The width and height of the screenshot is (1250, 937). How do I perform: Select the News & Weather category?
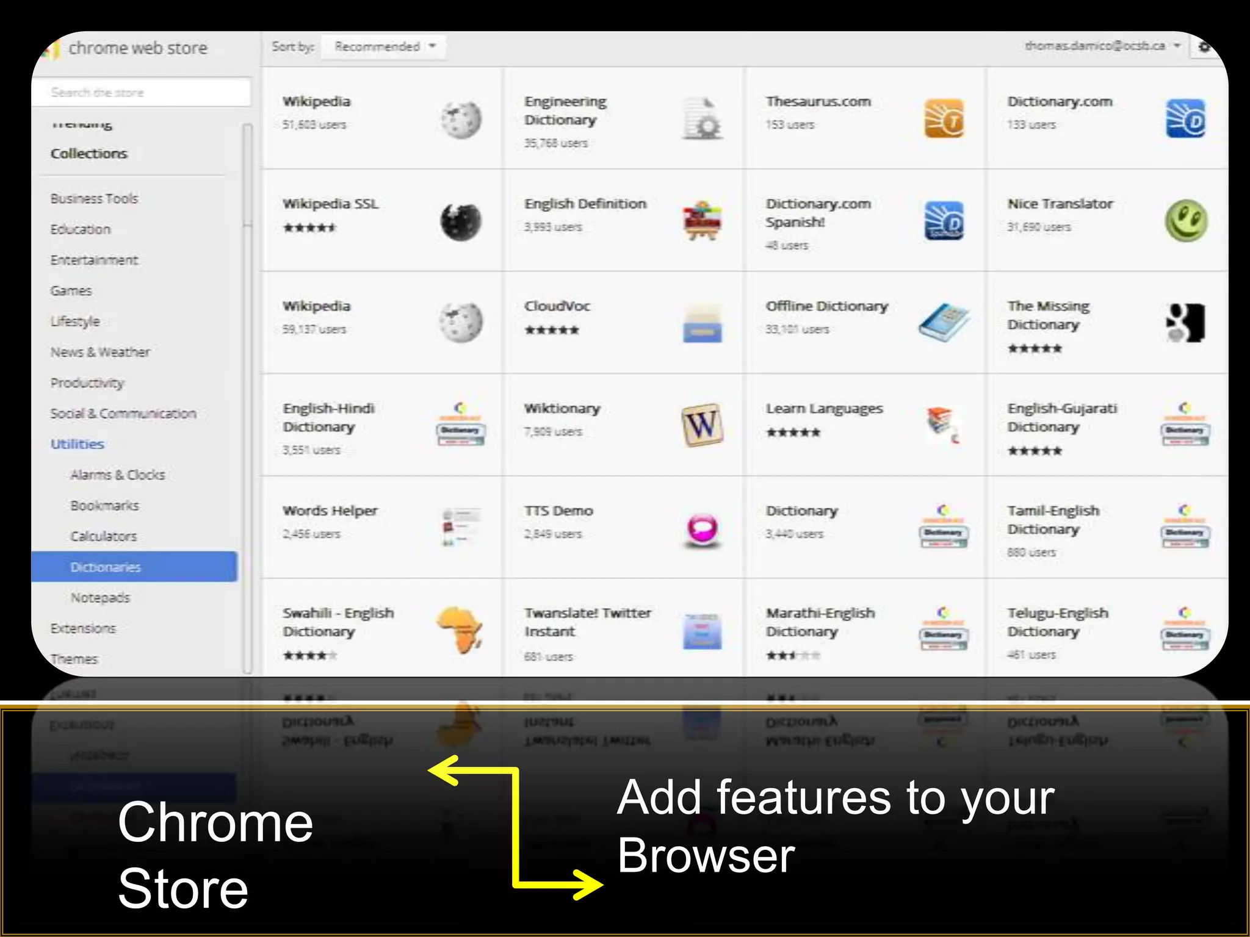point(100,352)
